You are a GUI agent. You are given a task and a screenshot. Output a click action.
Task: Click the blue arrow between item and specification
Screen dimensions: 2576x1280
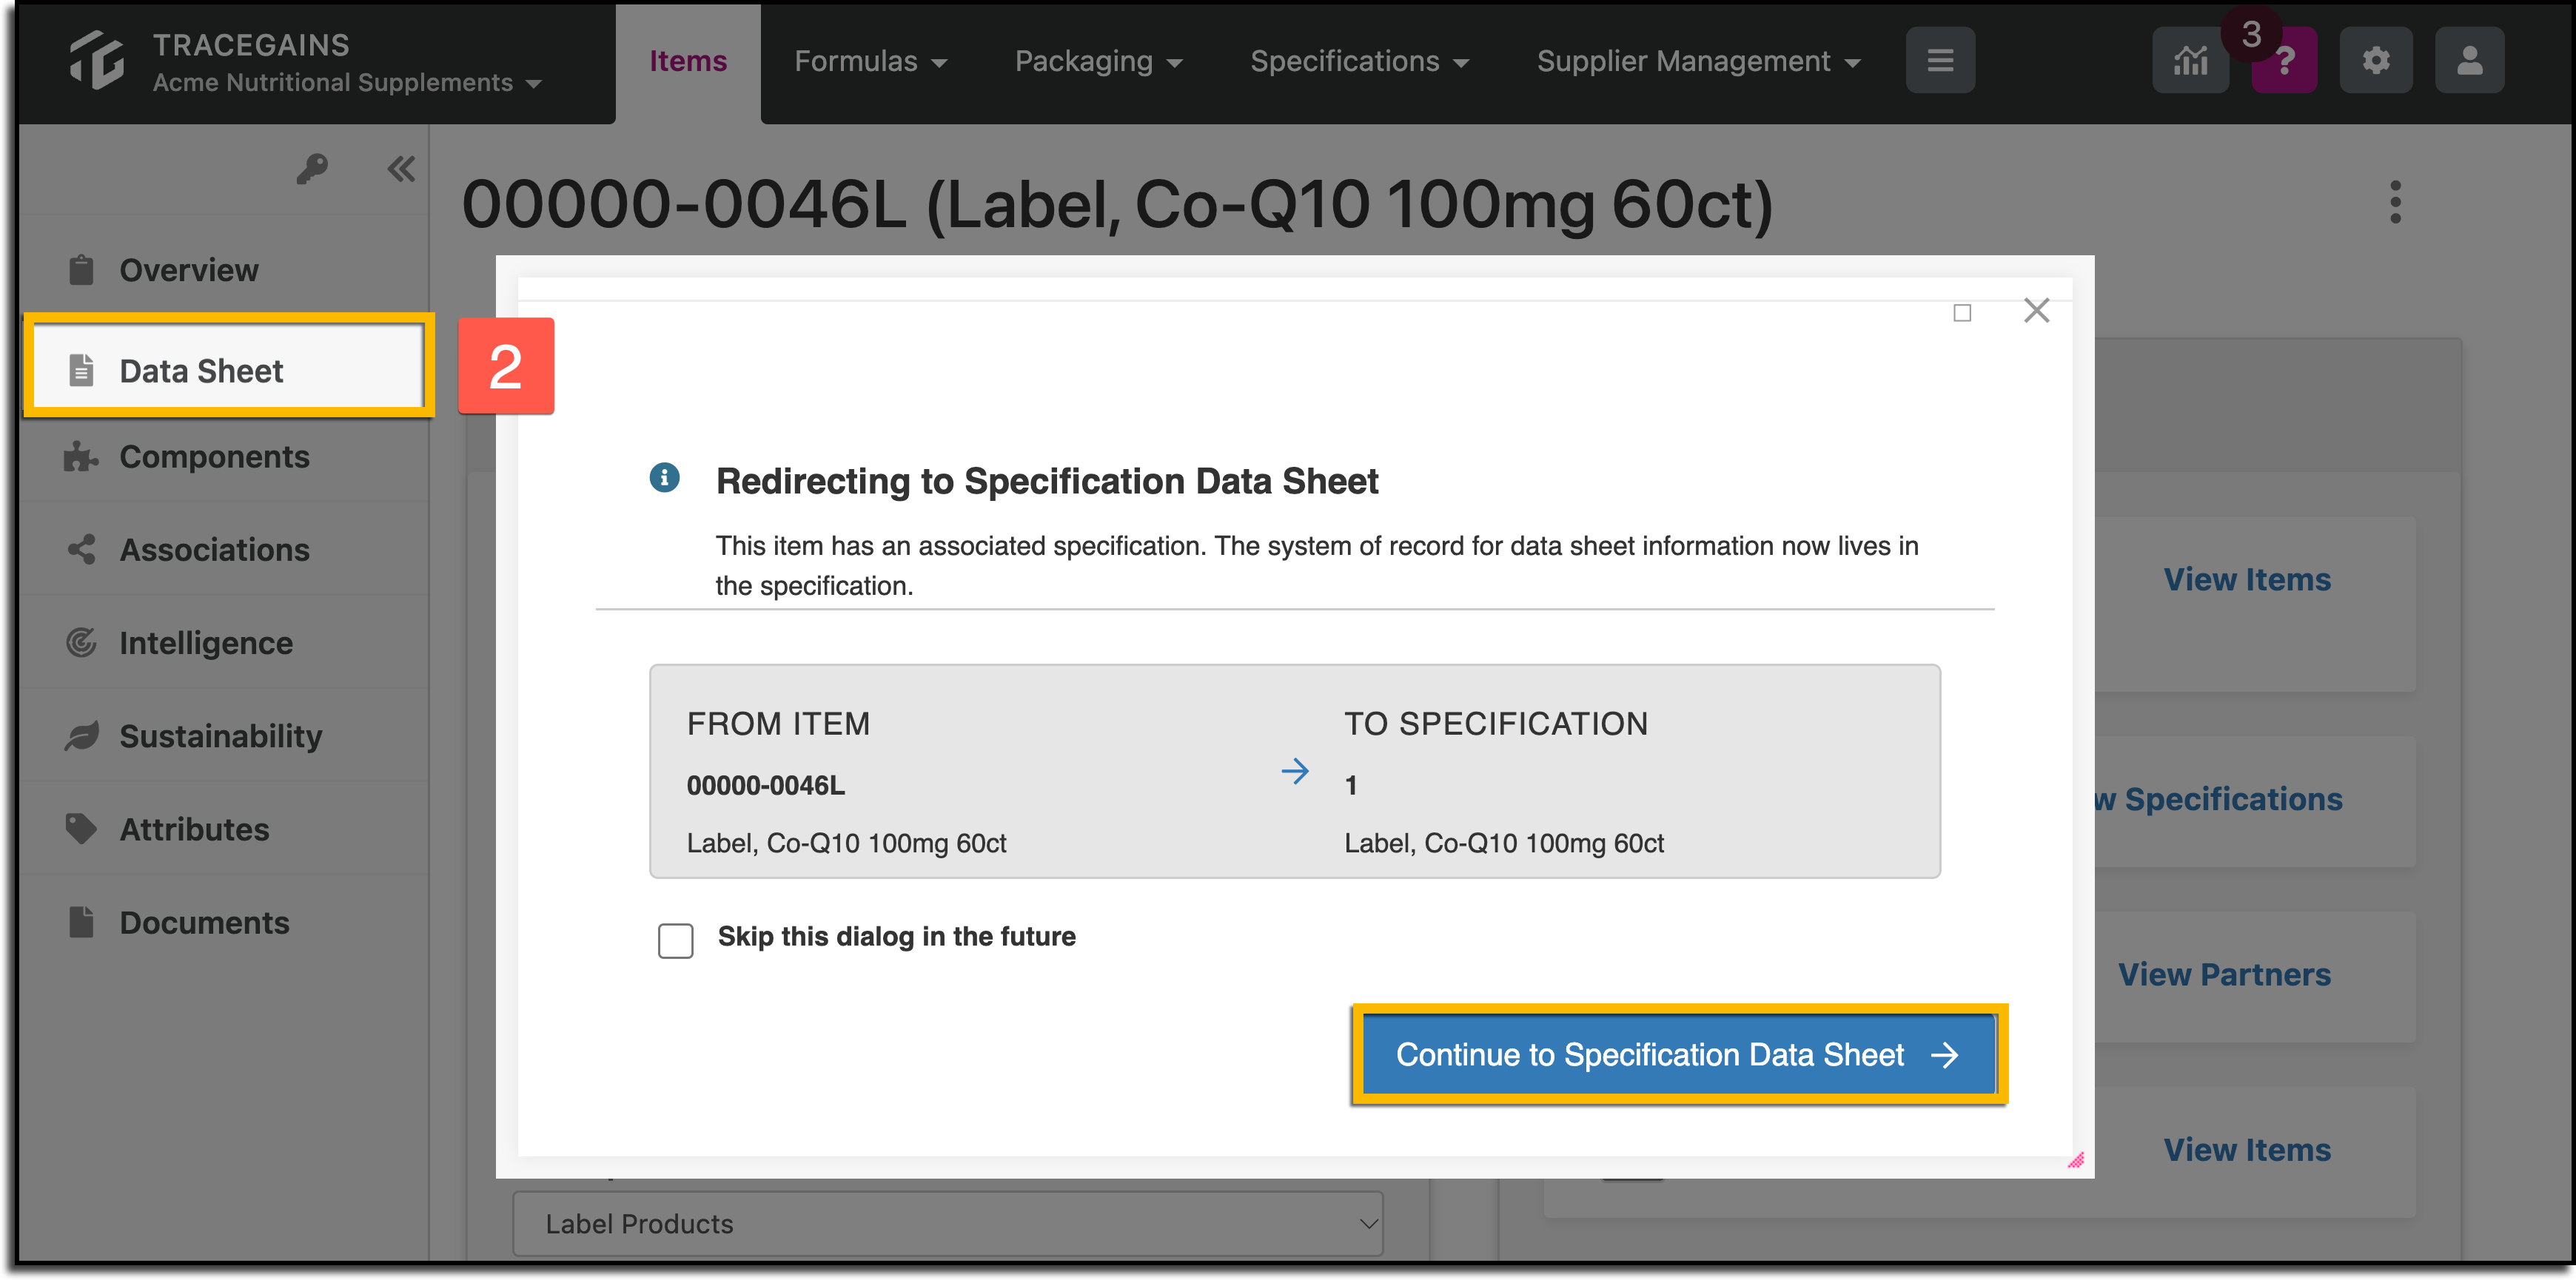point(1294,772)
